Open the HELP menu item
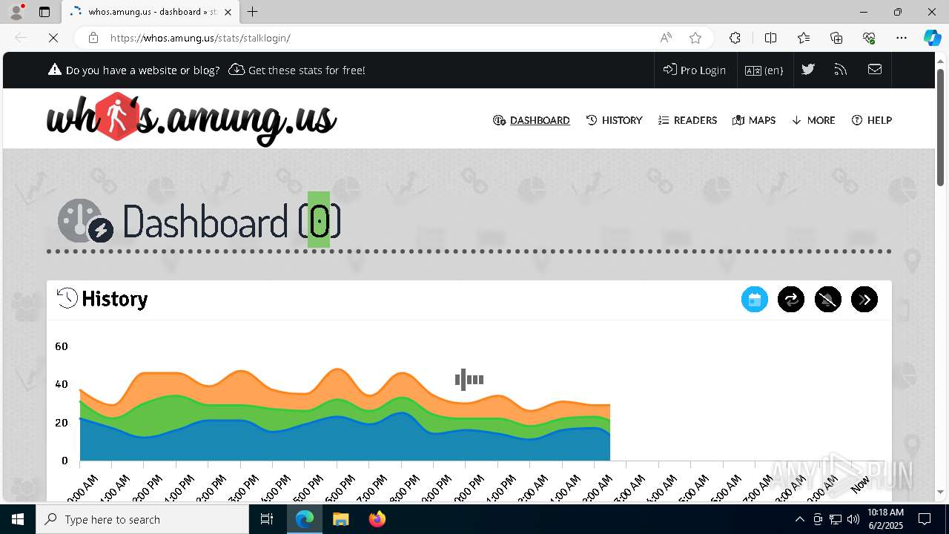This screenshot has height=534, width=949. point(872,120)
